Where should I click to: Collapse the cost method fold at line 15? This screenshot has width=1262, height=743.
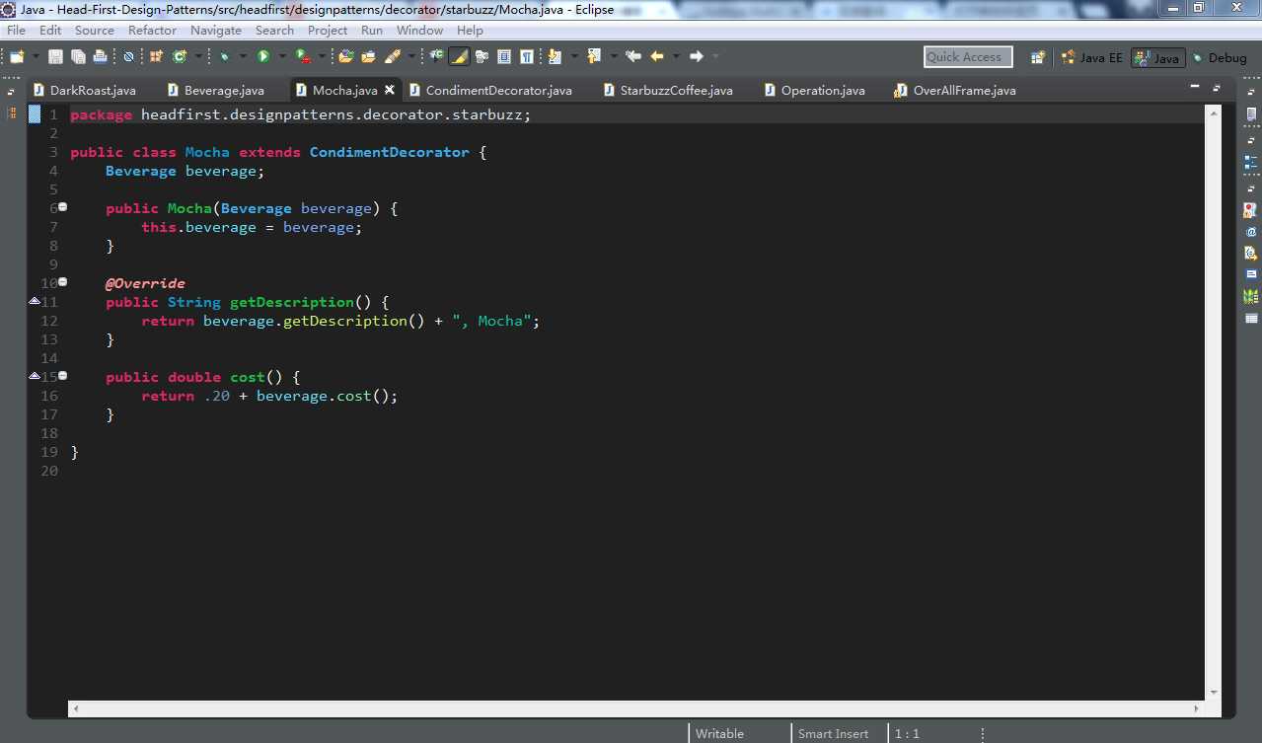click(63, 376)
